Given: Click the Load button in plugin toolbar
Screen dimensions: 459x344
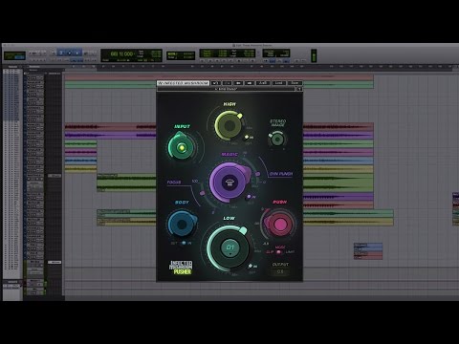Looking at the screenshot, I should pos(278,83).
